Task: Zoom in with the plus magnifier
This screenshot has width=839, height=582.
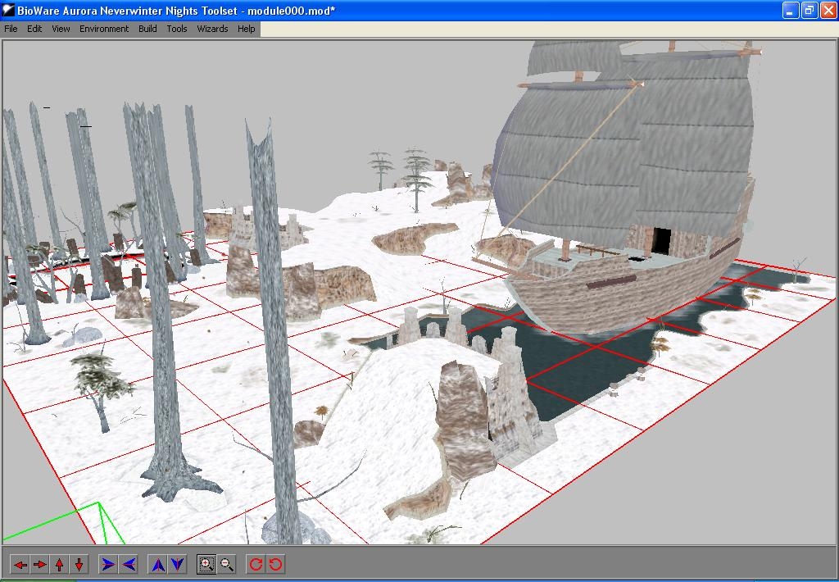Action: point(206,564)
